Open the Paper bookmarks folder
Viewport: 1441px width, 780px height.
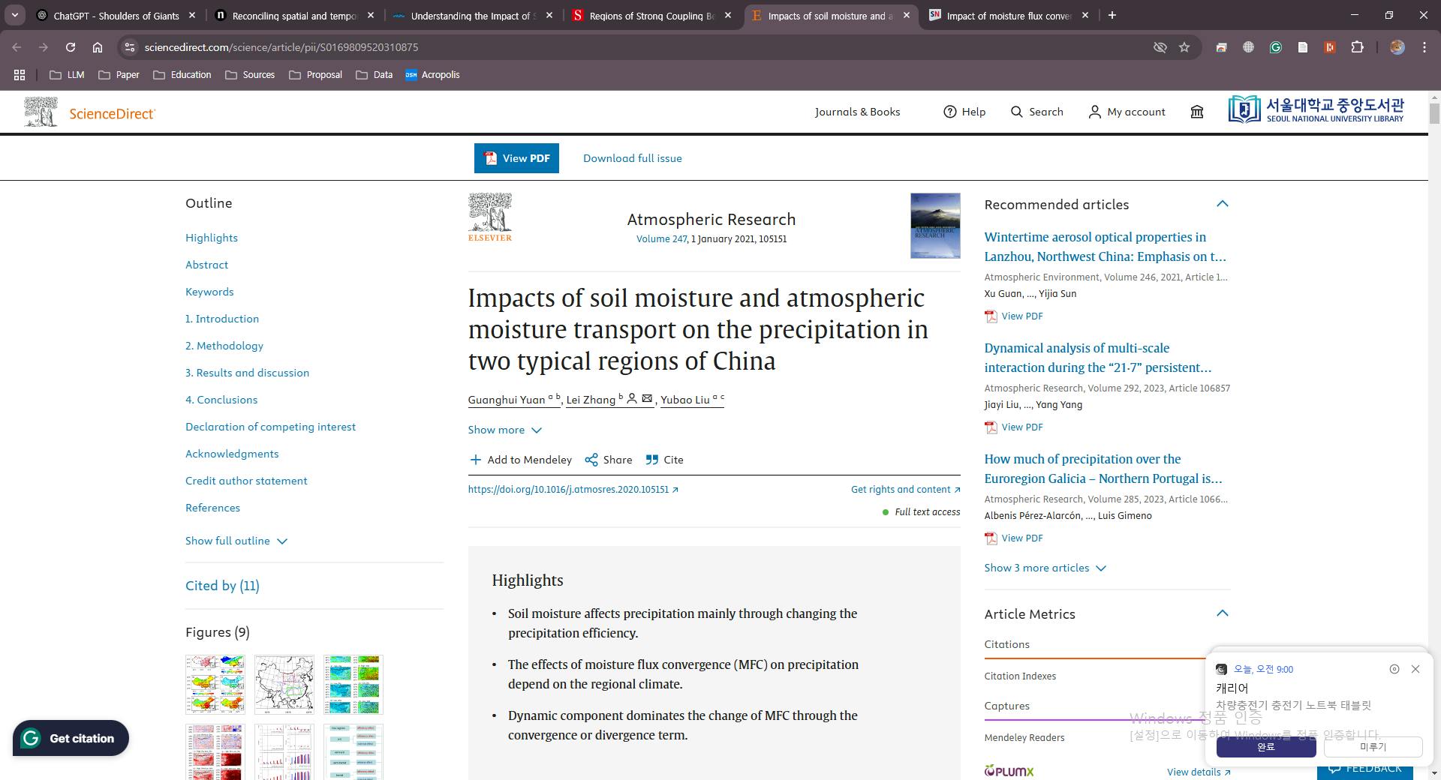coord(119,75)
